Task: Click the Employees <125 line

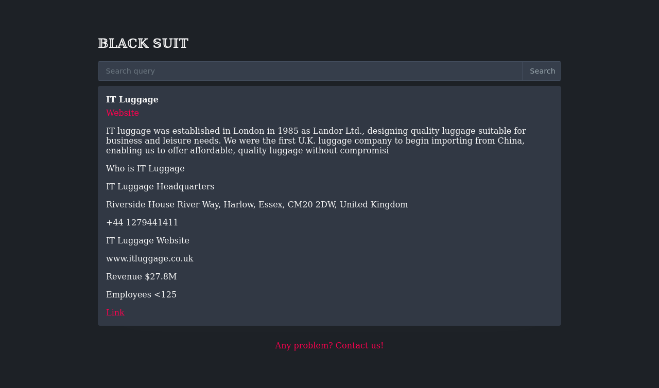Action: (x=142, y=294)
